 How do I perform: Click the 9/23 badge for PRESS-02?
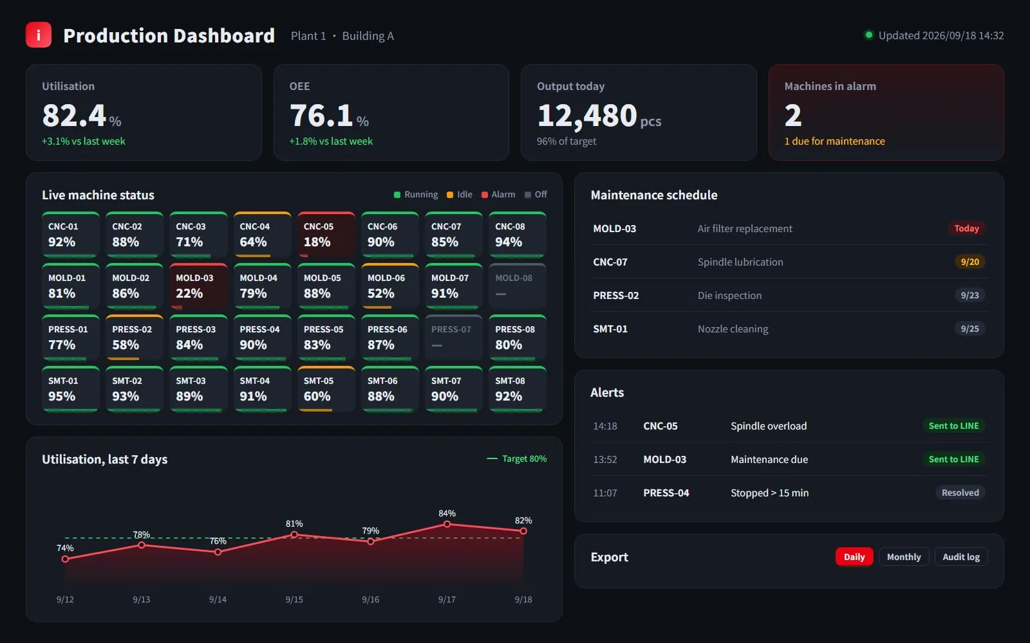tap(969, 295)
